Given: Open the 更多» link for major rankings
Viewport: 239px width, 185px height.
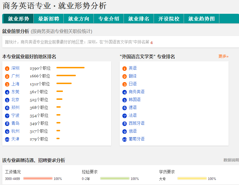Looking at the screenshot, I should coord(223,56).
